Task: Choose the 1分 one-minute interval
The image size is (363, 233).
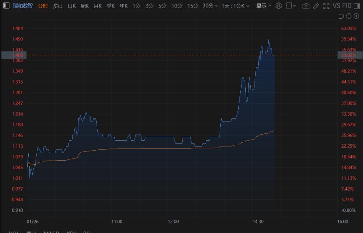Action: click(x=136, y=6)
